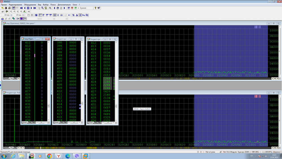Click value 2244 at row 423
The height and width of the screenshot is (159, 282).
107,79
